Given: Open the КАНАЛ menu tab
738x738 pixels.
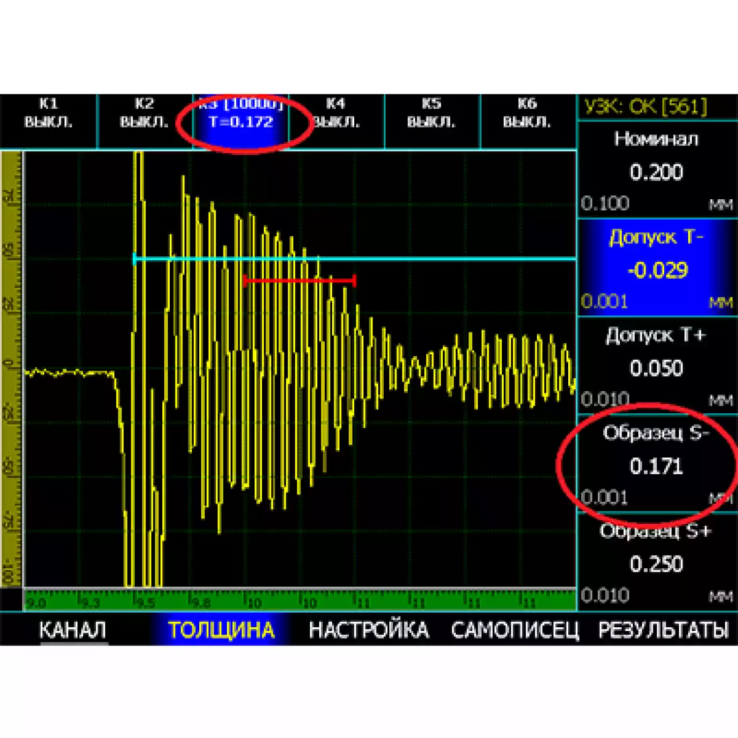Looking at the screenshot, I should pos(72,630).
